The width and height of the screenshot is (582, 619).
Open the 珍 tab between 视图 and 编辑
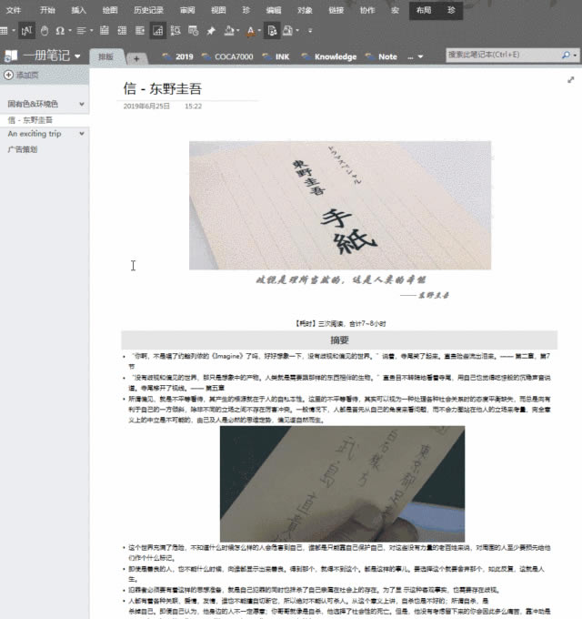pyautogui.click(x=246, y=10)
